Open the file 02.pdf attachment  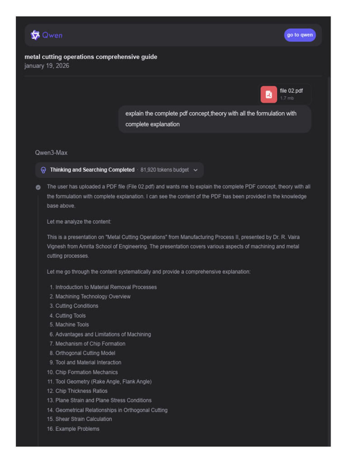click(285, 94)
